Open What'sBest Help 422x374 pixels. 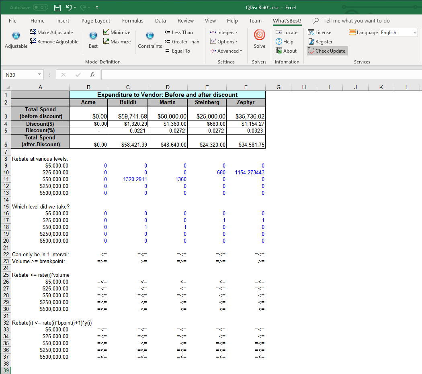285,41
